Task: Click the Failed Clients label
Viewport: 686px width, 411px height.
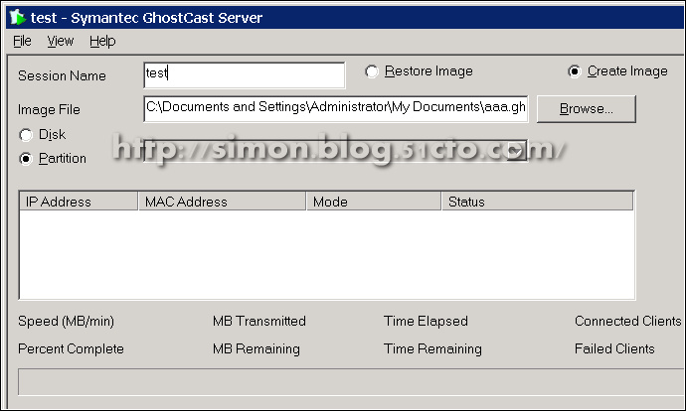Action: coord(614,348)
